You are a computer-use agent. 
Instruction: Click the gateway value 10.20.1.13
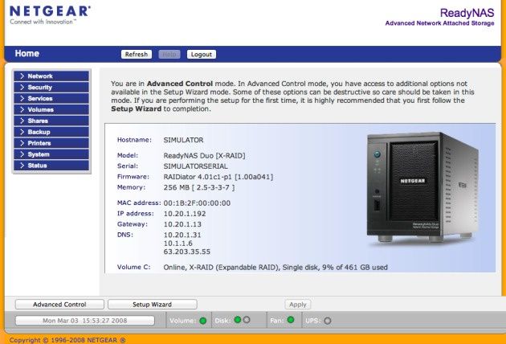pyautogui.click(x=182, y=224)
